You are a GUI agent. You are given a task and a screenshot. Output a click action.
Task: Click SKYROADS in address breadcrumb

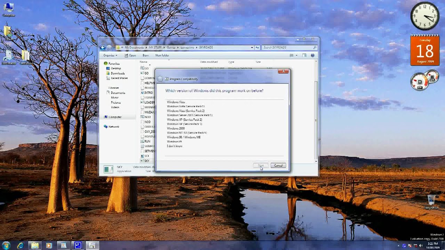click(x=206, y=48)
